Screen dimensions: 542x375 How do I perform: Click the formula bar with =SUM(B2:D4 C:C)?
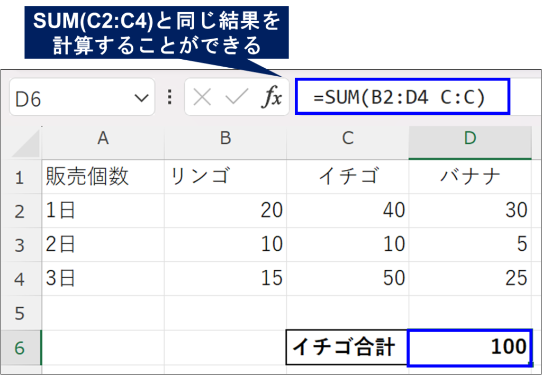tap(402, 97)
